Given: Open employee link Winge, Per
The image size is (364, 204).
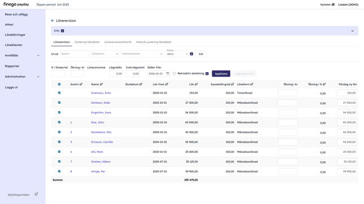Looking at the screenshot, I should coord(98,171).
